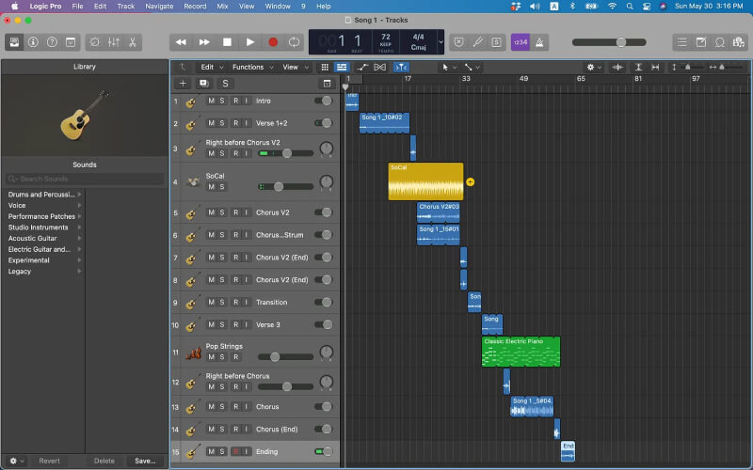Open the Track menu
The image size is (753, 470).
point(126,7)
